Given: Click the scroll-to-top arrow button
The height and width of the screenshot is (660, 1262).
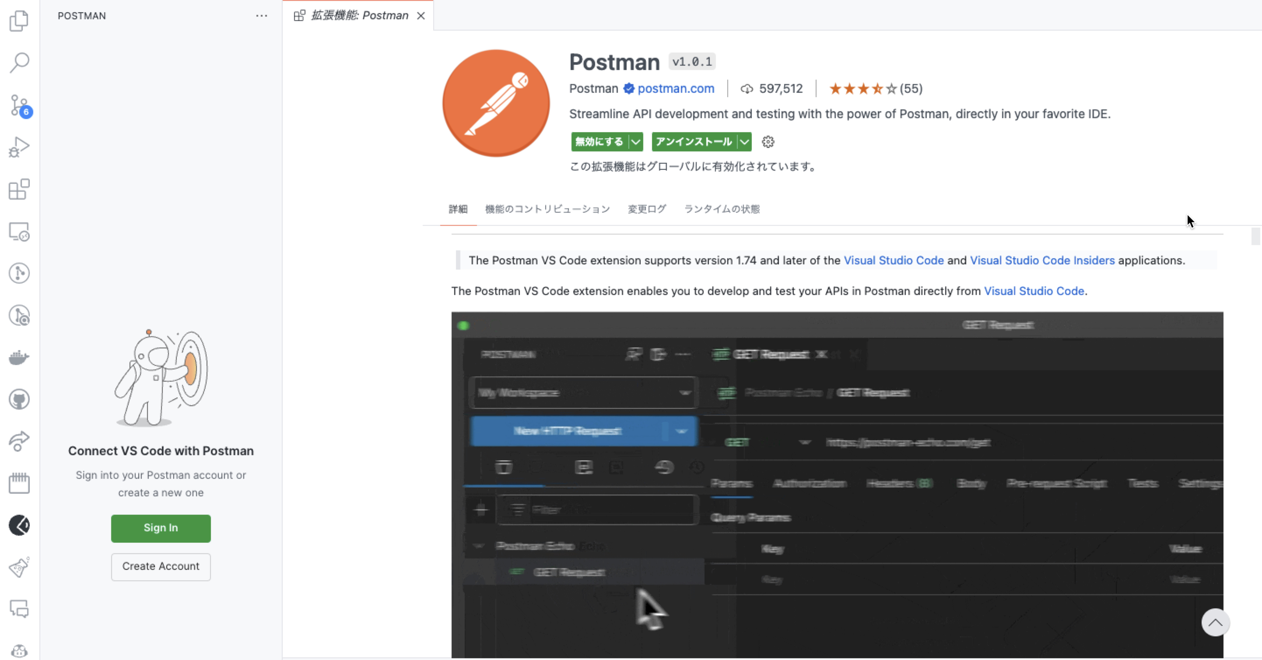Looking at the screenshot, I should click(1216, 622).
